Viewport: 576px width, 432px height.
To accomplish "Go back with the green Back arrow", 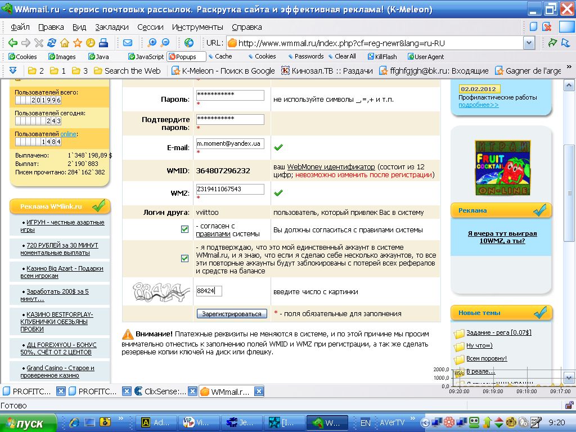I will click(12, 43).
